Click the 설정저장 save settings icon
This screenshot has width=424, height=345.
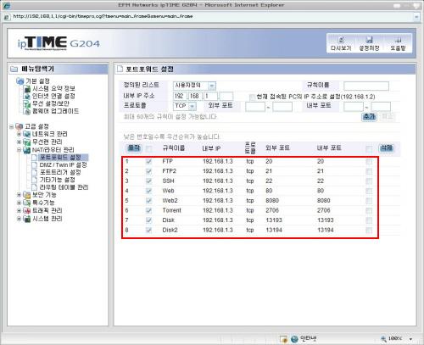click(x=369, y=40)
